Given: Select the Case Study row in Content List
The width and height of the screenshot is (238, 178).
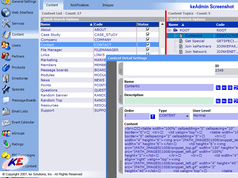Looking at the screenshot, I should tap(100, 35).
